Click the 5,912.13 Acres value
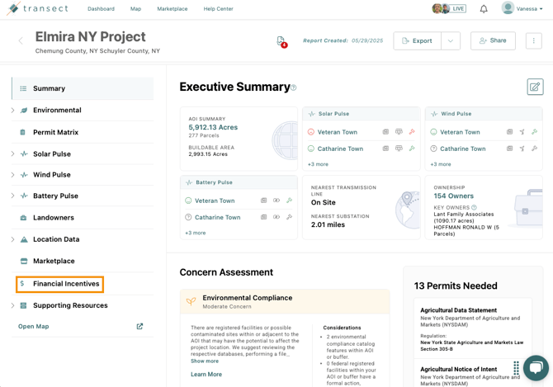Image resolution: width=553 pixels, height=387 pixels. click(x=213, y=127)
